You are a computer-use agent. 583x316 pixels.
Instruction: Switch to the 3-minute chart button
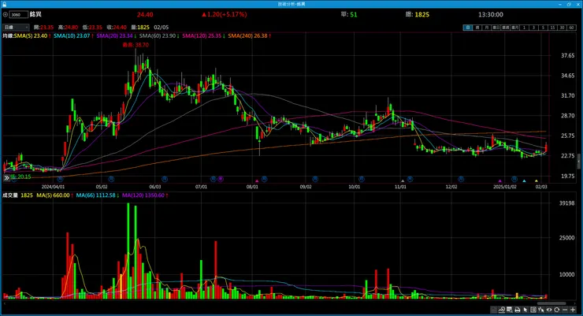pyautogui.click(x=533, y=28)
